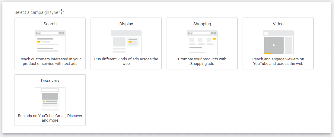This screenshot has width=334, height=137.
Task: Choose the Video campaign title
Action: [x=278, y=24]
